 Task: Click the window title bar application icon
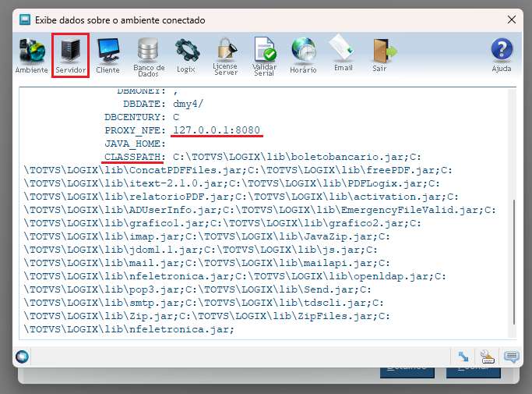[x=25, y=20]
